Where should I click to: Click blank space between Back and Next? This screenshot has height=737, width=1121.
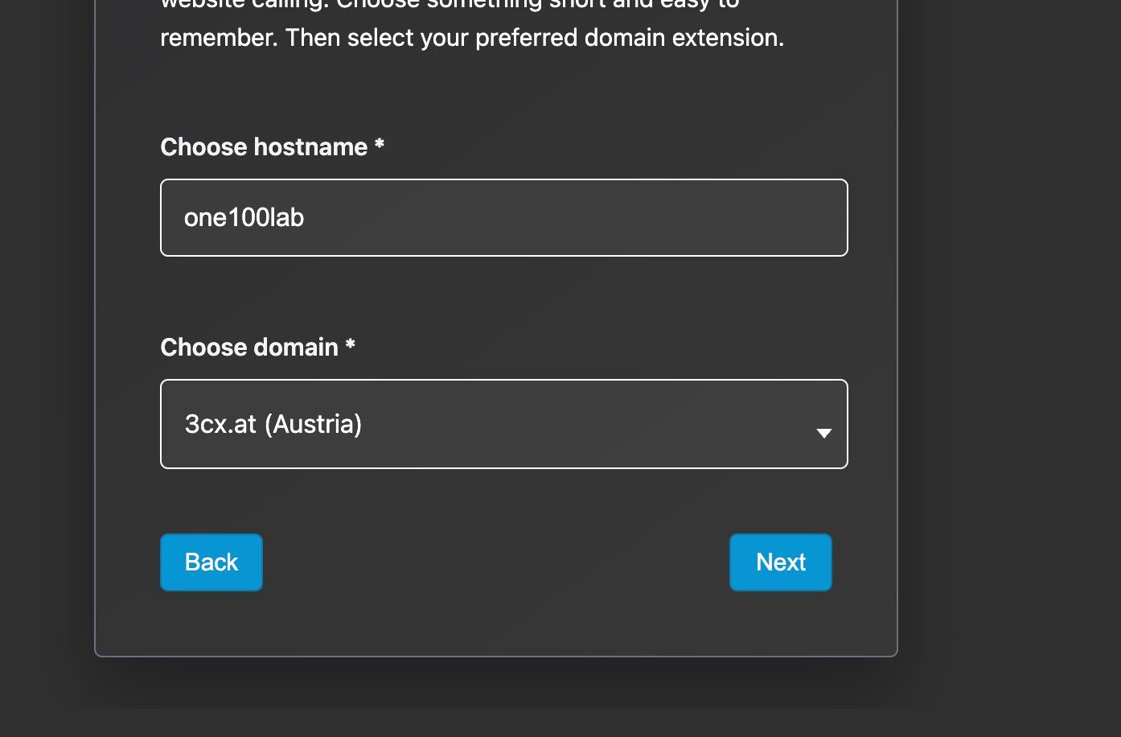tap(495, 562)
